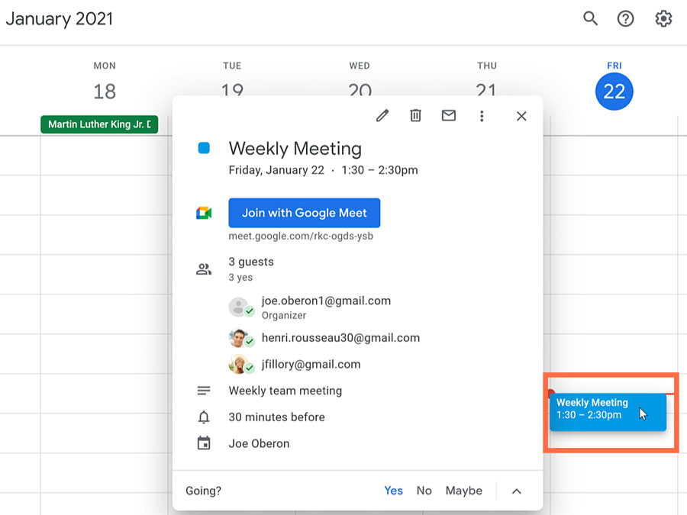Click the blue event color square
The height and width of the screenshot is (515, 687).
point(204,148)
